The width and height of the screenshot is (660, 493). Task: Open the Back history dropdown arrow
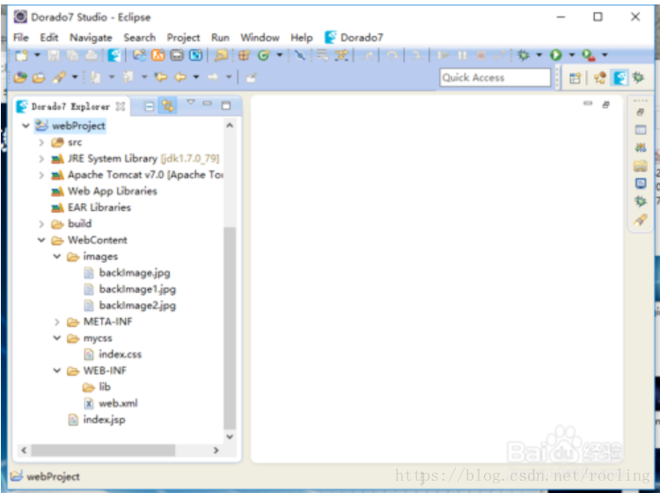point(196,77)
